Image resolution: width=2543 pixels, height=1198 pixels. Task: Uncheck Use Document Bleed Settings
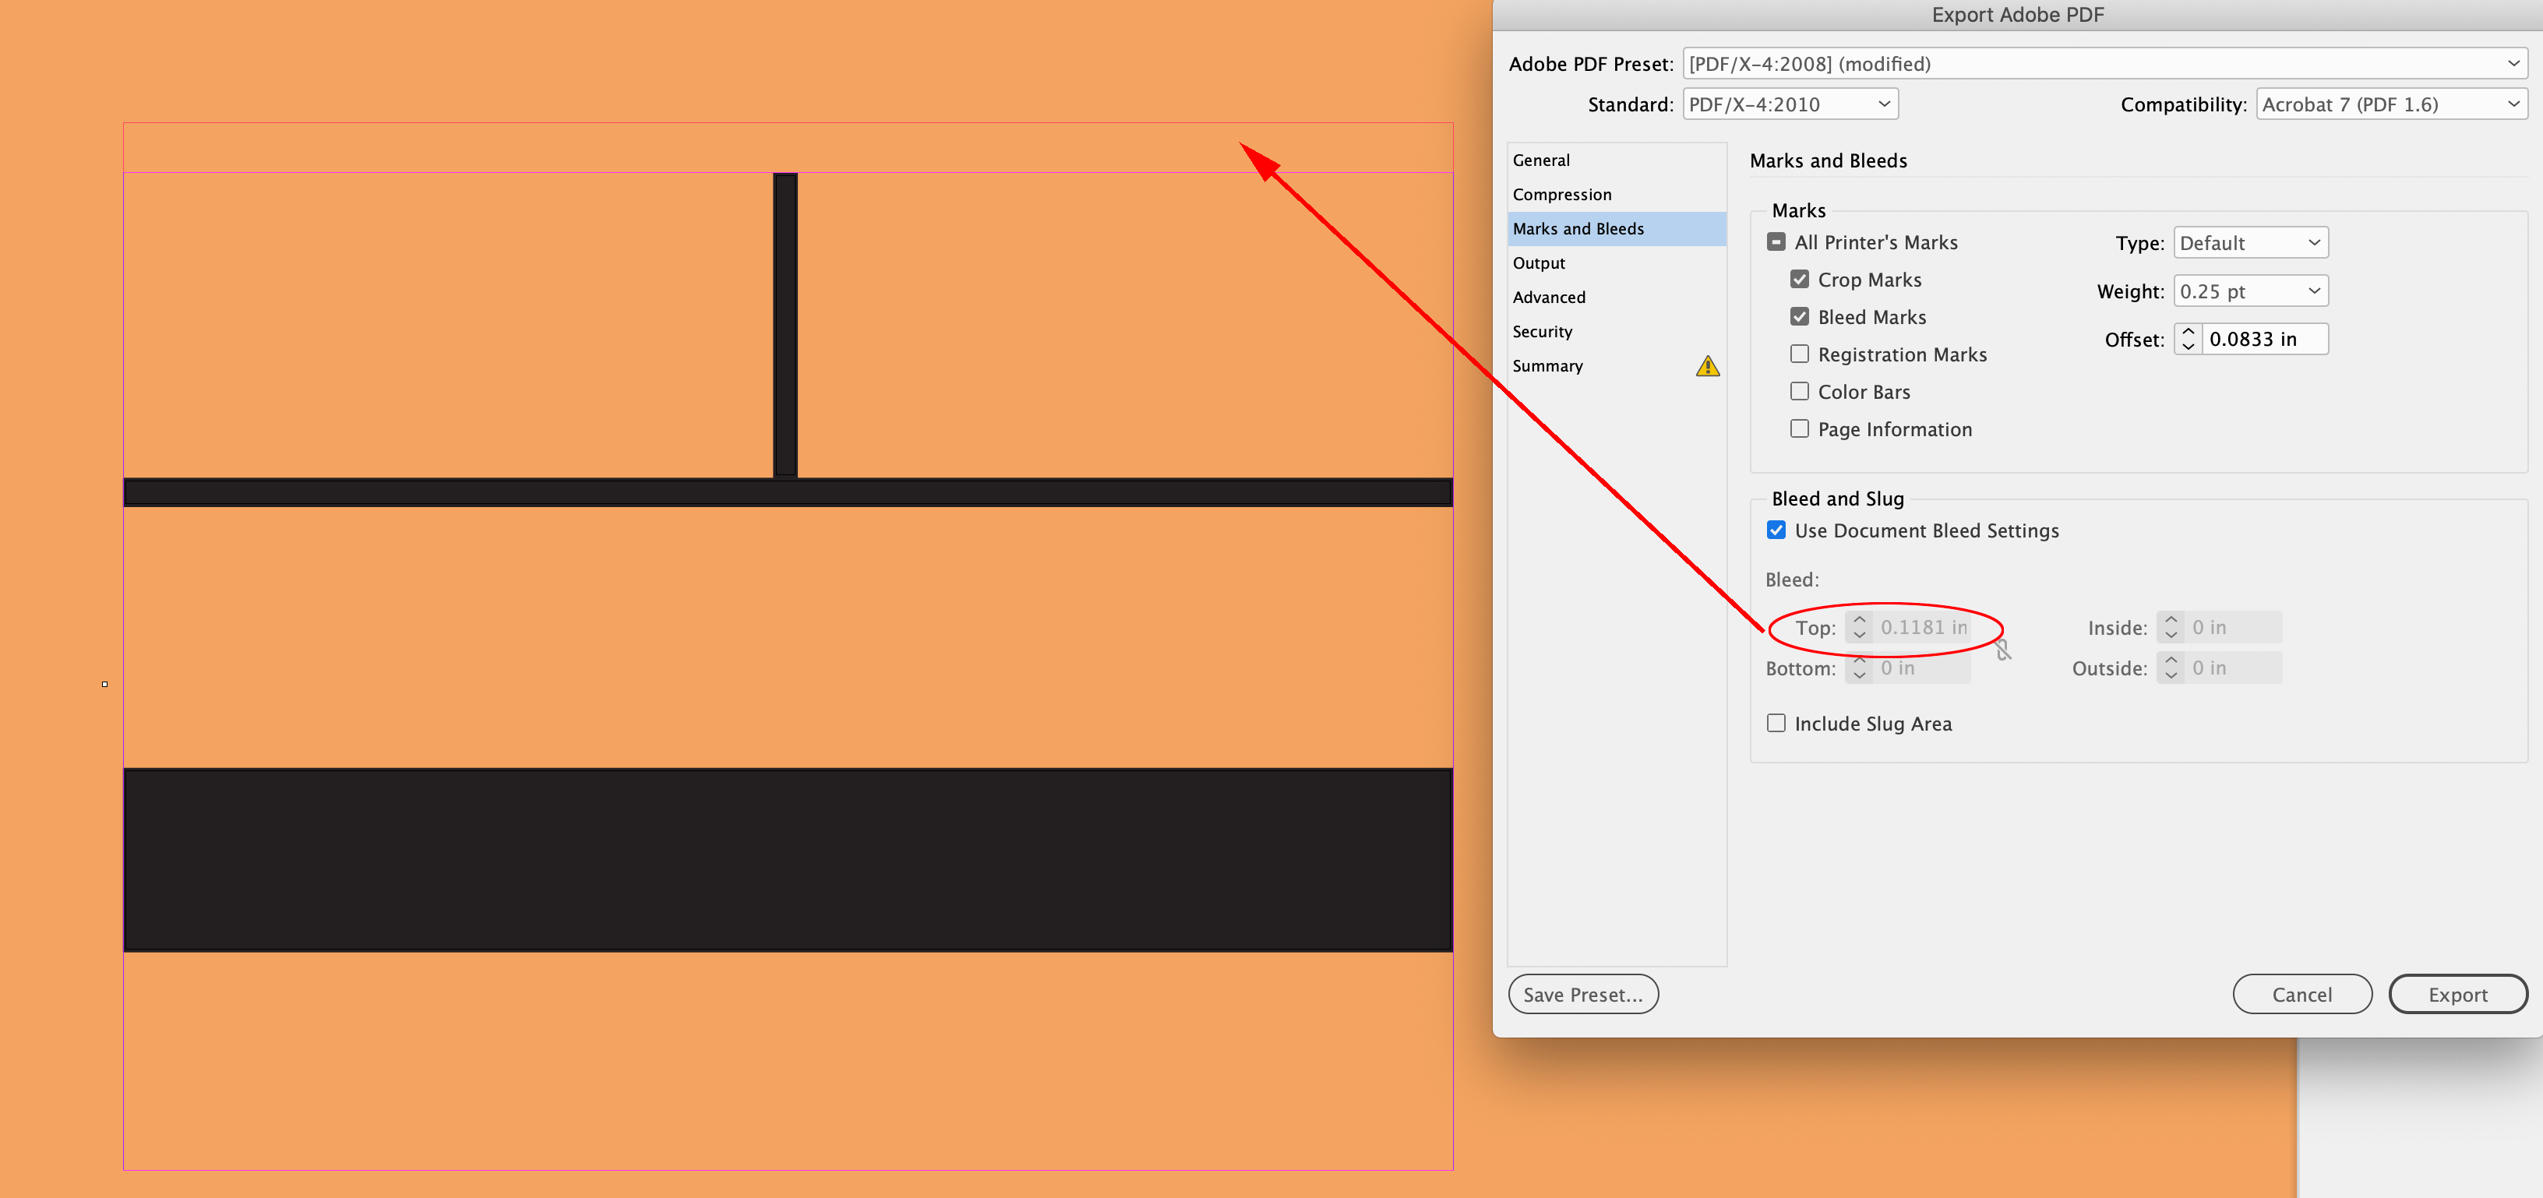[1776, 530]
